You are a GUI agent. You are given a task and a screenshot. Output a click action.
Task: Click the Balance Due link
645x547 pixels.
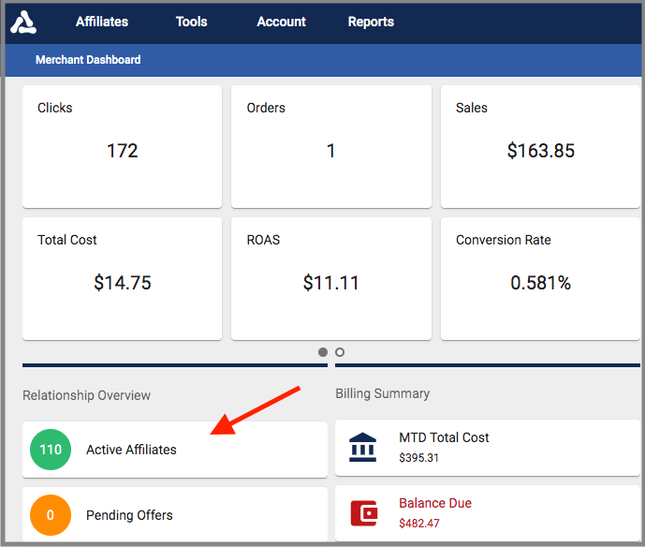tap(435, 503)
